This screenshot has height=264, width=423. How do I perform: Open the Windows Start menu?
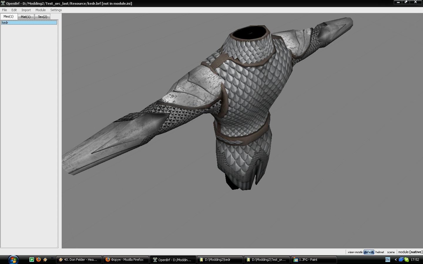click(14, 260)
